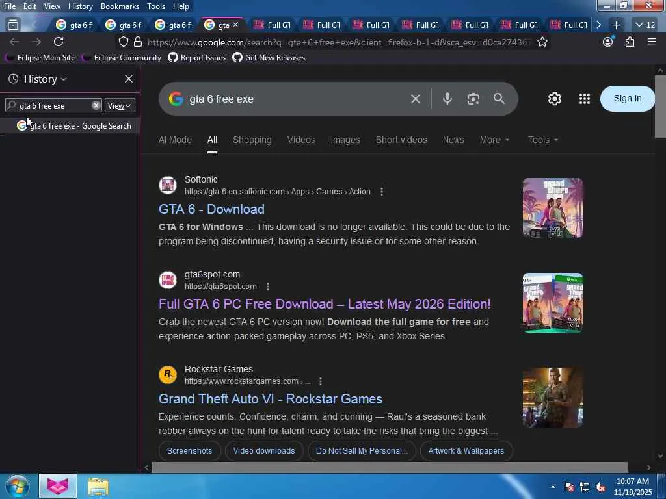The image size is (666, 499).
Task: Search by image with the camera icon
Action: pyautogui.click(x=473, y=99)
